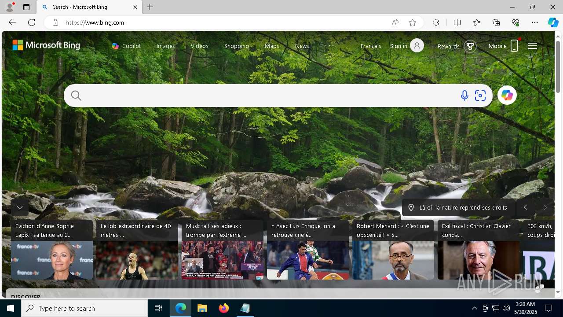This screenshot has height=317, width=563.
Task: Go to Copilot in Bing nav
Action: click(126, 46)
